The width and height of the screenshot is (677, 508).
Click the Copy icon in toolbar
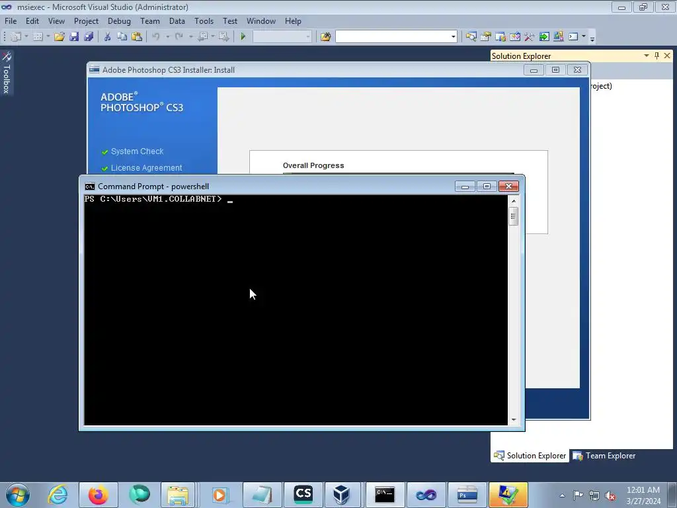point(122,37)
